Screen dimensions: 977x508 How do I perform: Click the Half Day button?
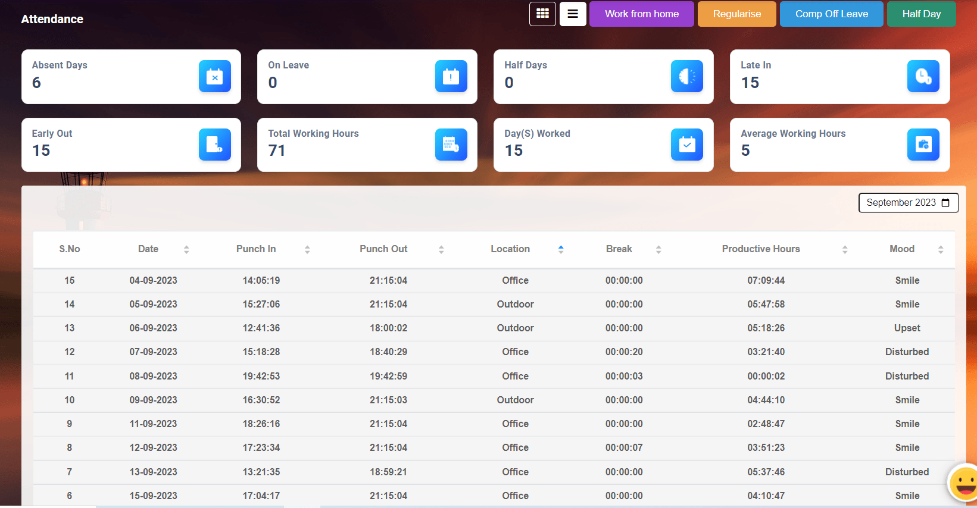[921, 14]
